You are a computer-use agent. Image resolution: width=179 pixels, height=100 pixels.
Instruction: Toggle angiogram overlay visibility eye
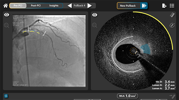click(6, 15)
